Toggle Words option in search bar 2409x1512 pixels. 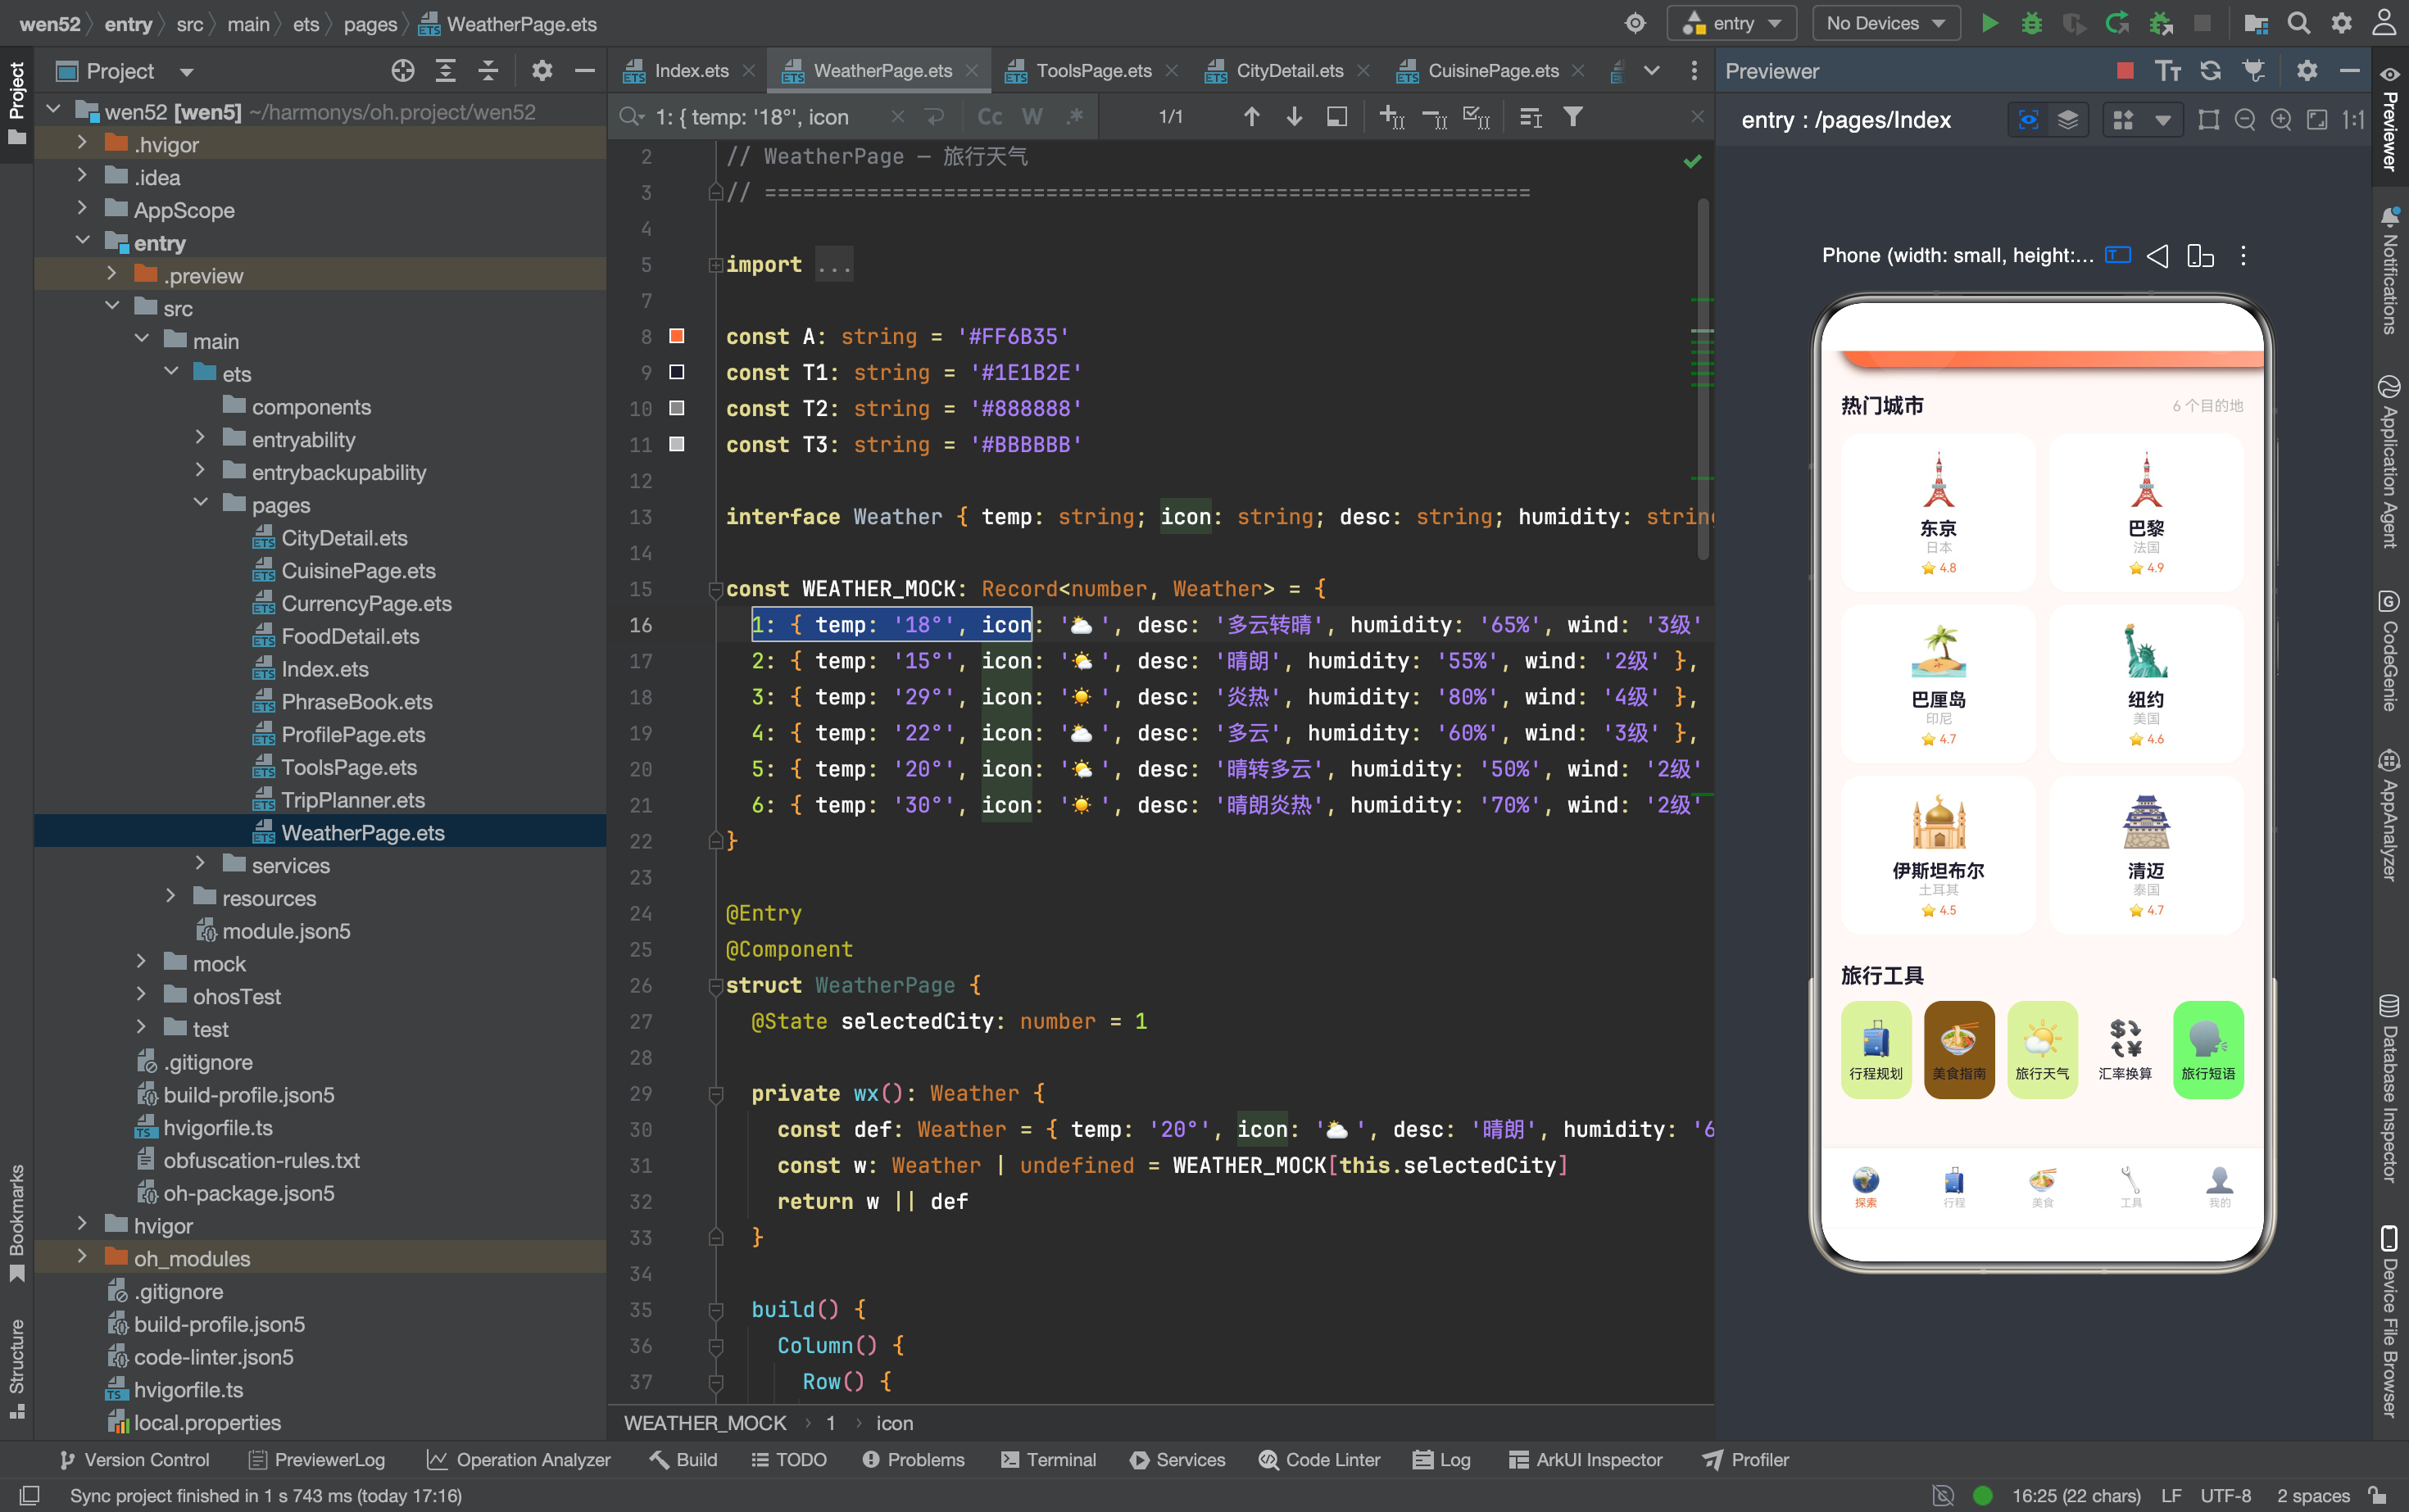pos(1032,117)
